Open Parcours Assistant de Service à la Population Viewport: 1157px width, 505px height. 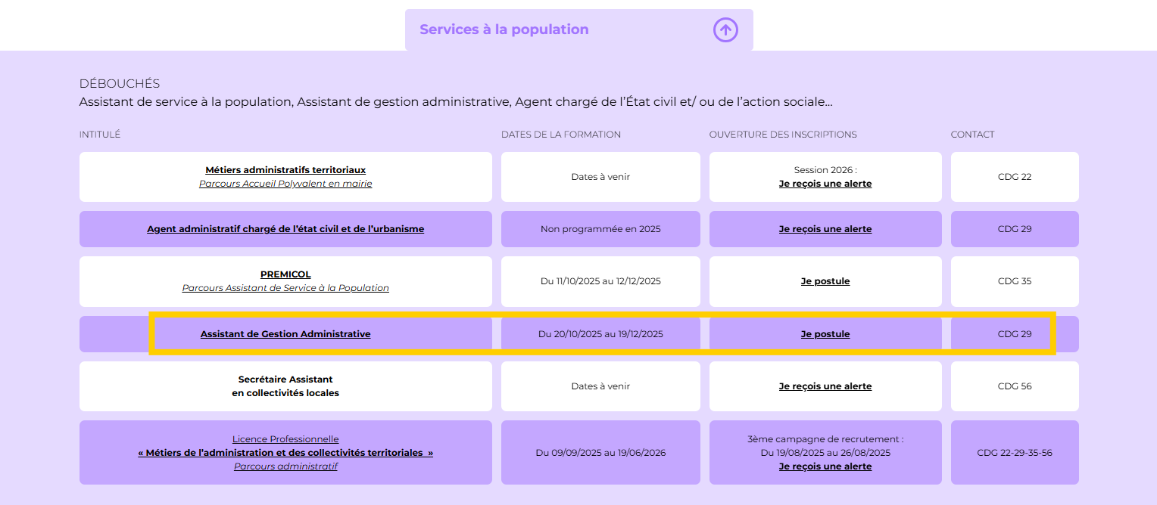tap(285, 288)
